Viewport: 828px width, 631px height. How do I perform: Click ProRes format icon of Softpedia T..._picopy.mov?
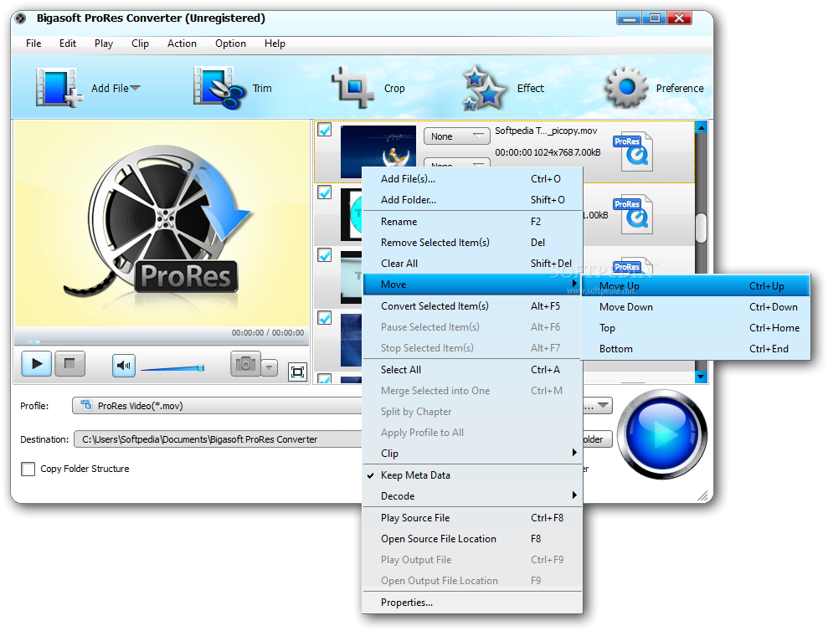click(633, 151)
